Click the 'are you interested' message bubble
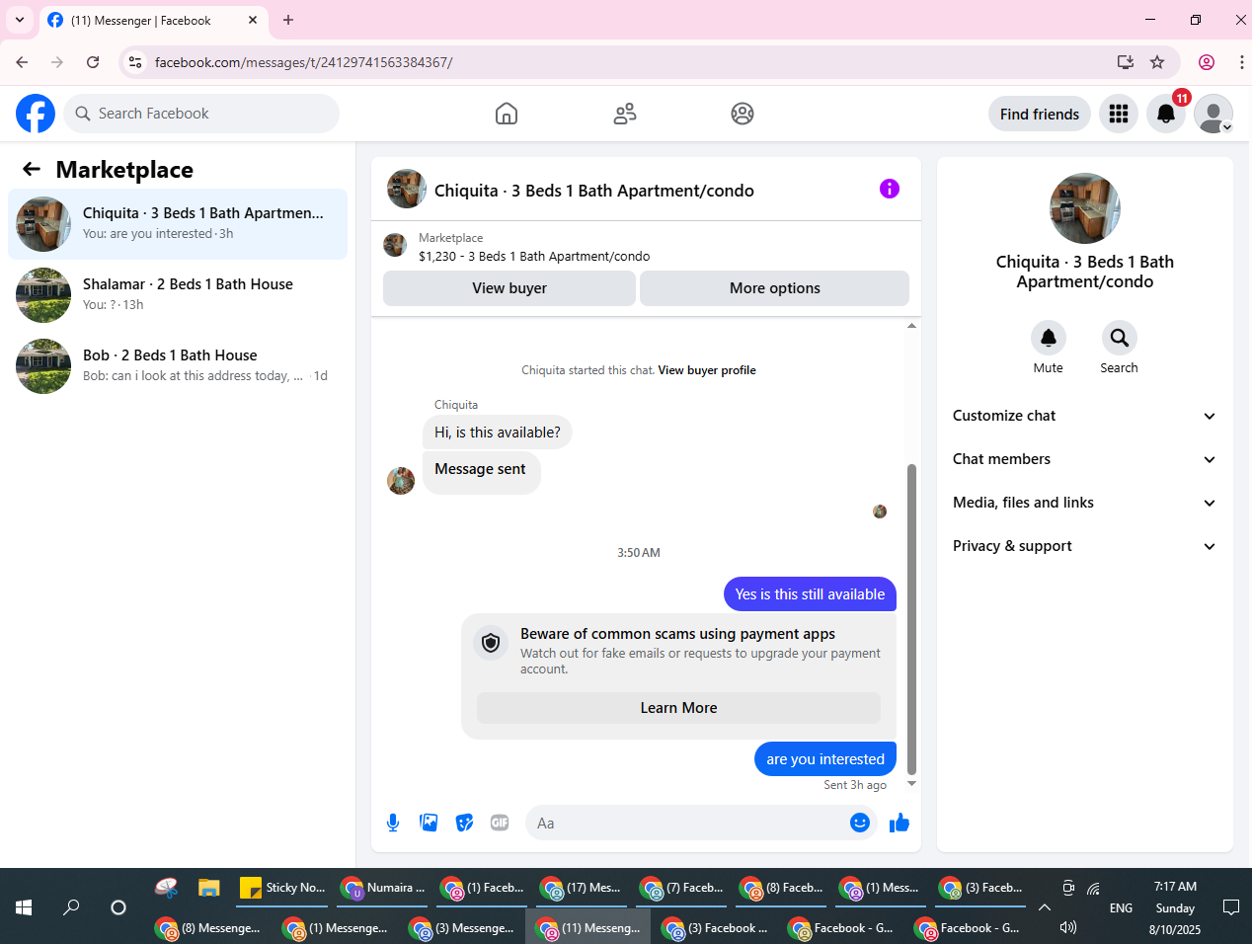Viewport: 1252px width, 944px height. (x=825, y=758)
